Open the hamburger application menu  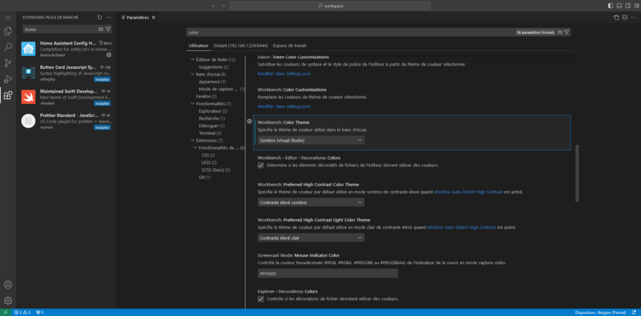8,18
